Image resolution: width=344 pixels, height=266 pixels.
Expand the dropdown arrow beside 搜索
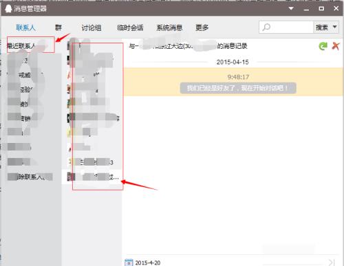tap(335, 27)
